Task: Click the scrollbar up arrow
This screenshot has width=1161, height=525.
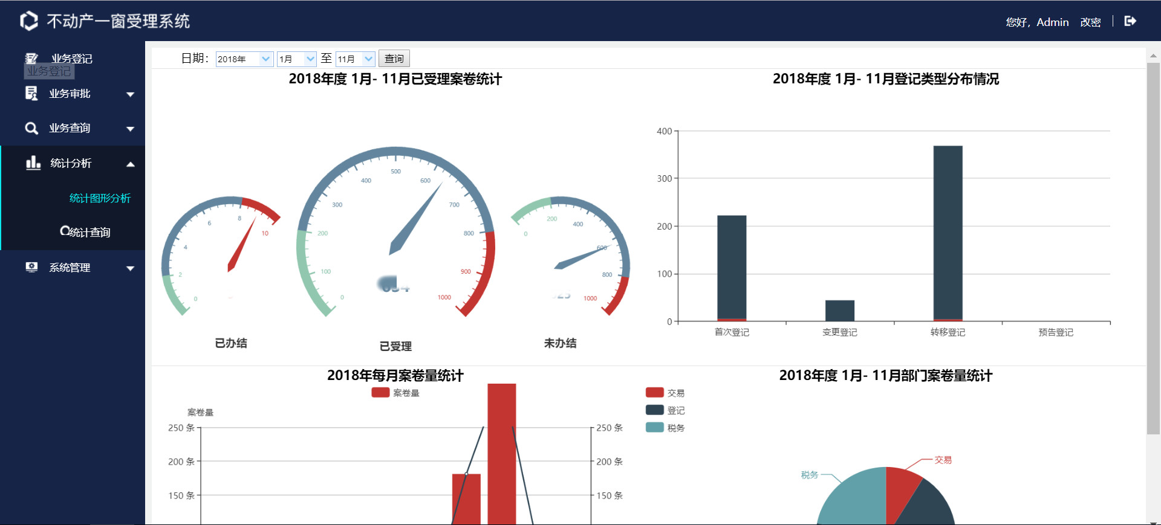Action: coord(1153,55)
